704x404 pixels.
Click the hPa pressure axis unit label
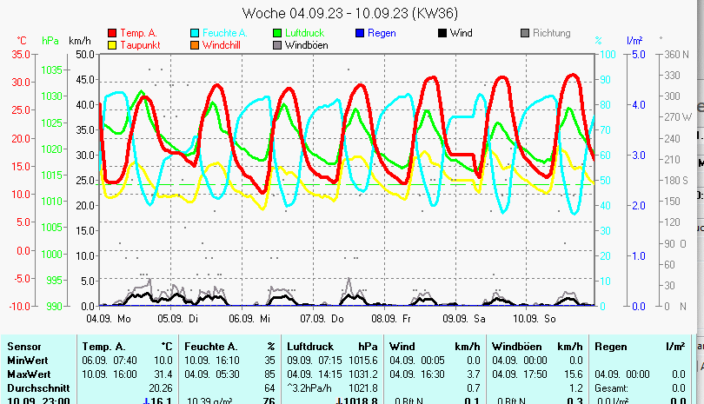pos(50,41)
